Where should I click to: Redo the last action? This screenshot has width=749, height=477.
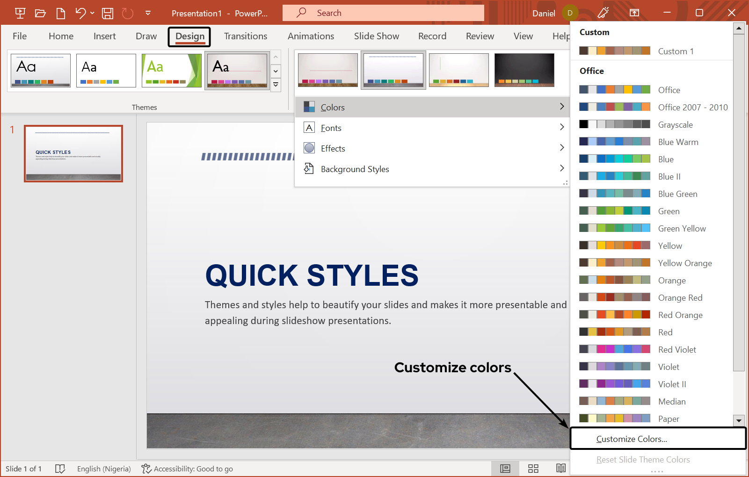point(127,13)
